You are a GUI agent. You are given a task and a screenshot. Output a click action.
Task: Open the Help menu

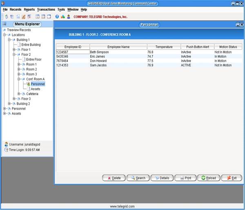pos(84,9)
